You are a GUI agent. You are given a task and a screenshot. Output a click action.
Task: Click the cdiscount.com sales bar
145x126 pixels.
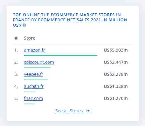click(37, 68)
